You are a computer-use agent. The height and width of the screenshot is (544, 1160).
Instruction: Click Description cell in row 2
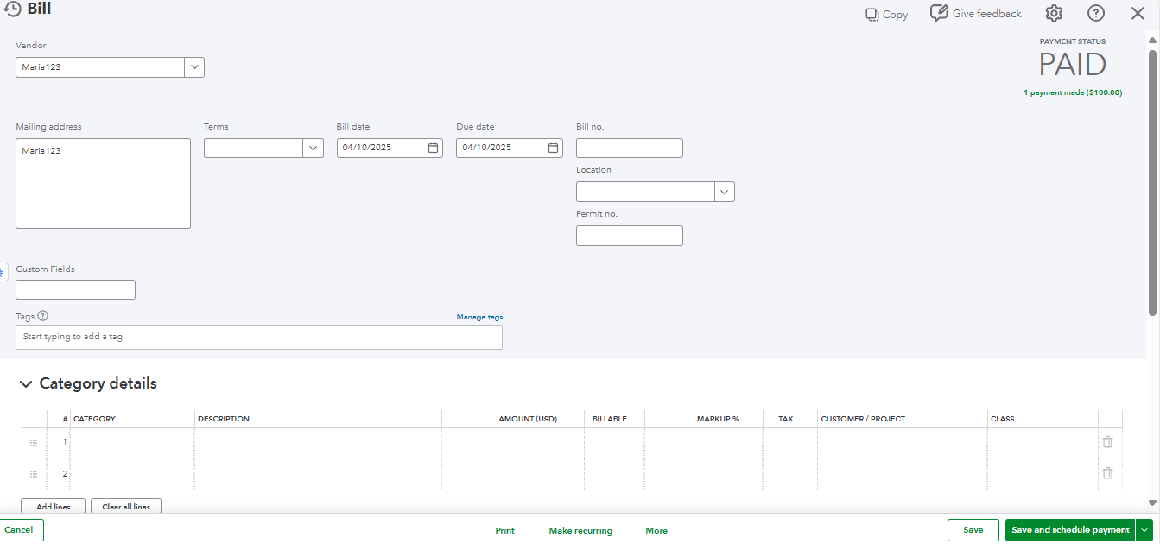[318, 474]
